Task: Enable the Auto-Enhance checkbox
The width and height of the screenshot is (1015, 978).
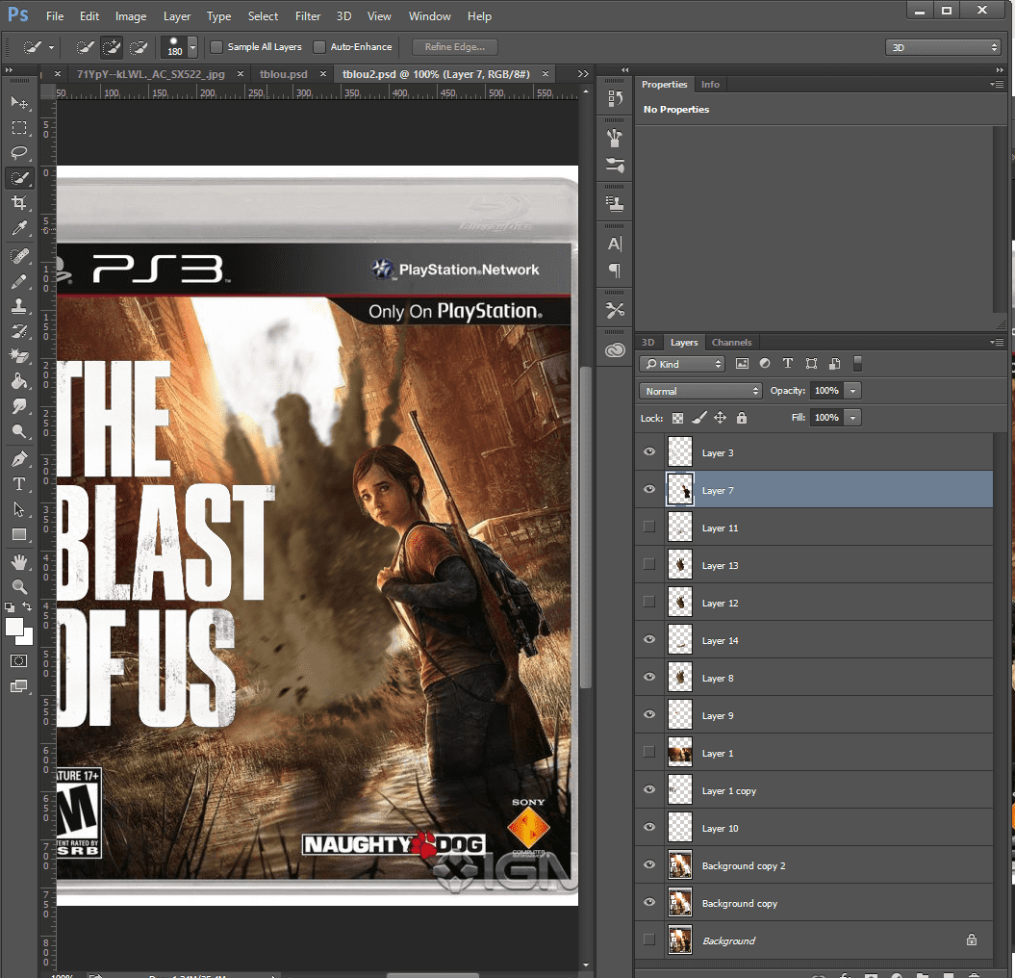Action: [x=319, y=47]
